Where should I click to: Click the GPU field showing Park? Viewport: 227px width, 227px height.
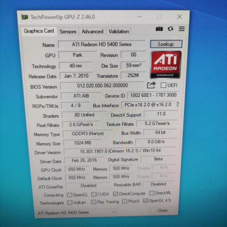pyautogui.click(x=78, y=55)
